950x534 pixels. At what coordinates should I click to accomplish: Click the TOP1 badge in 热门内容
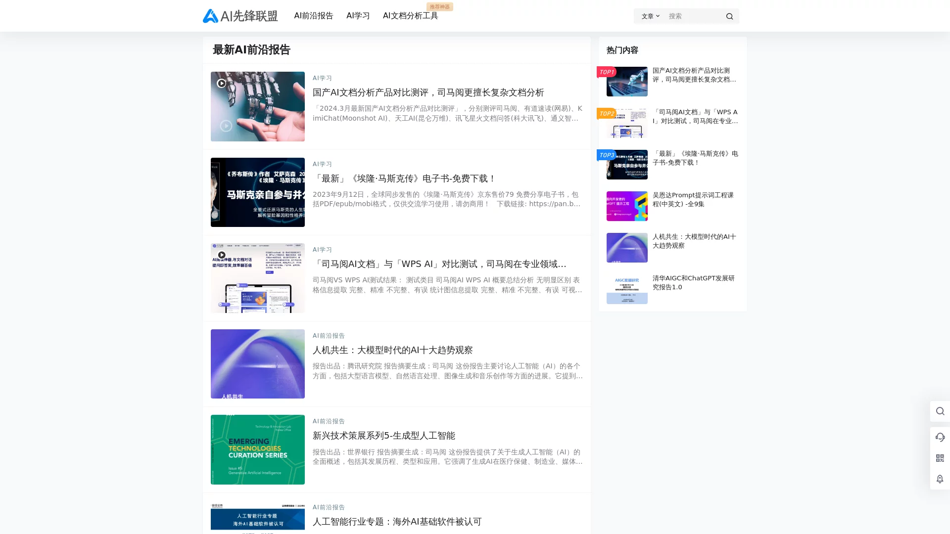(x=606, y=72)
